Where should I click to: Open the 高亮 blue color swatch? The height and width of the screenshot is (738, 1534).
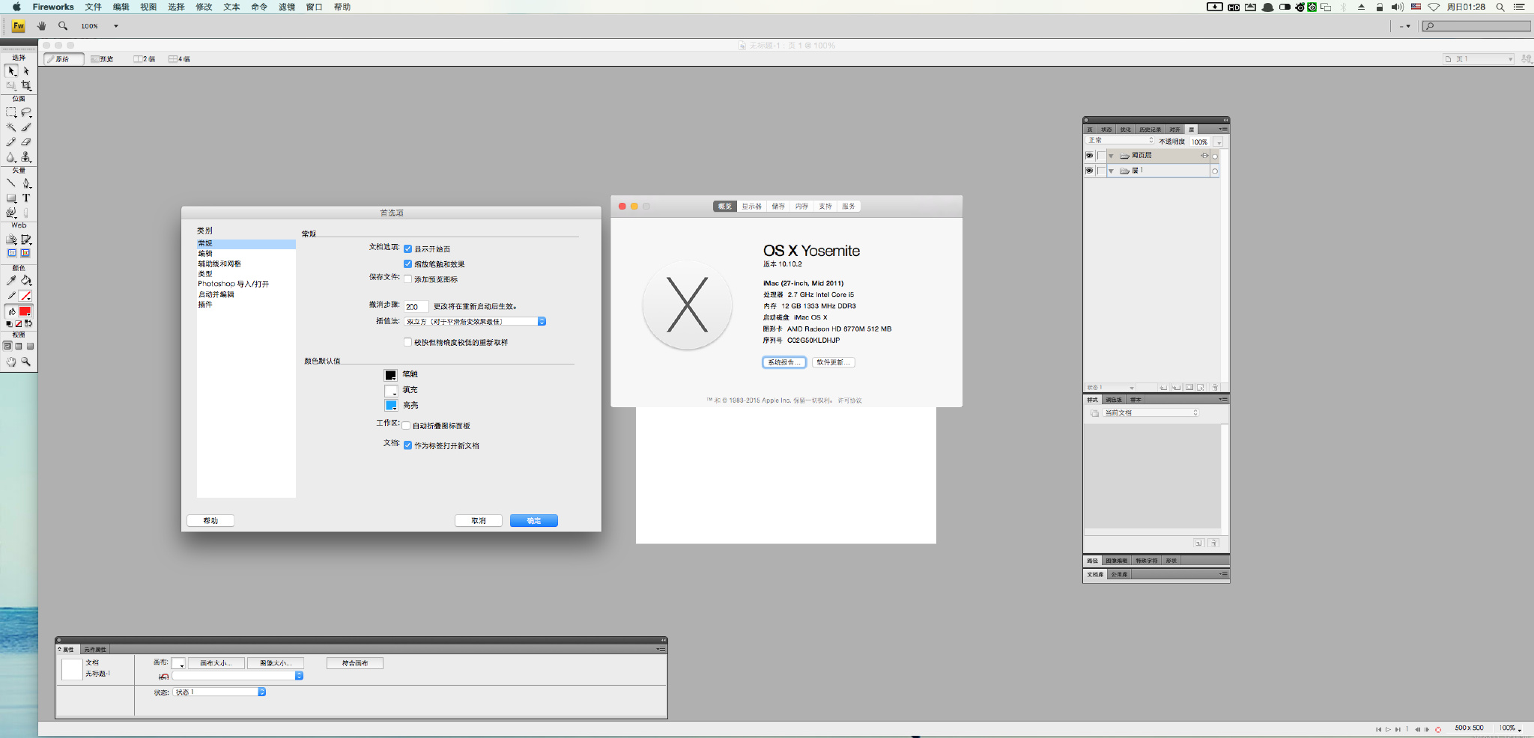[x=390, y=406]
